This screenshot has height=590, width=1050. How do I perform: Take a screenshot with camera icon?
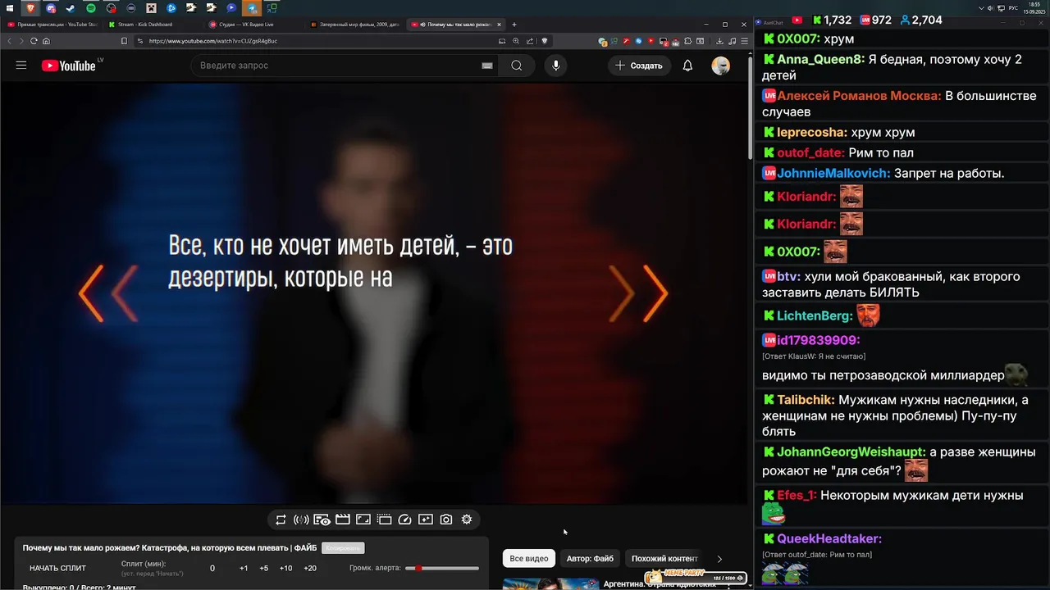click(x=446, y=520)
